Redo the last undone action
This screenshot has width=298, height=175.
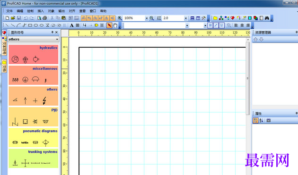(32, 18)
